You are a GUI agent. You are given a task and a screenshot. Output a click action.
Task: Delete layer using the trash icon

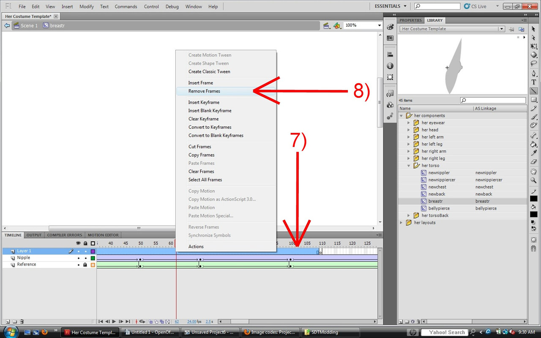[22, 322]
